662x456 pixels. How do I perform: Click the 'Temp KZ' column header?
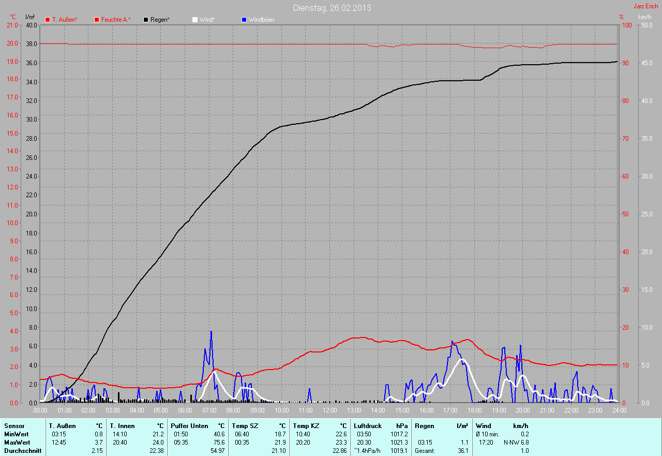click(306, 426)
